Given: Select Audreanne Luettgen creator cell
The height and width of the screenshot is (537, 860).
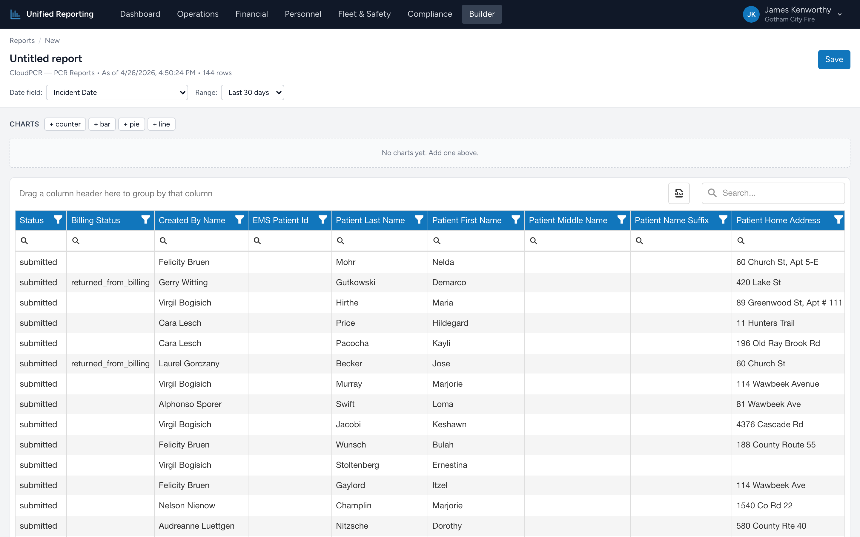Looking at the screenshot, I should pos(201,526).
